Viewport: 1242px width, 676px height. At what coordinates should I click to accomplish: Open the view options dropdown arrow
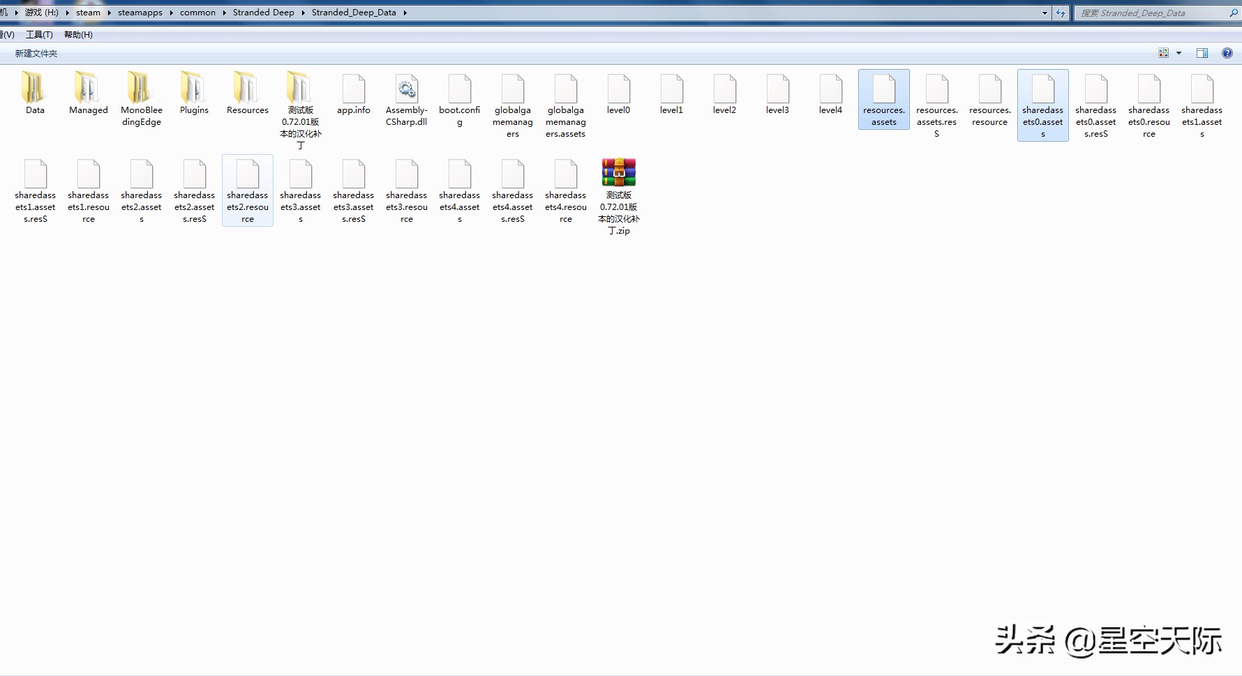point(1179,53)
